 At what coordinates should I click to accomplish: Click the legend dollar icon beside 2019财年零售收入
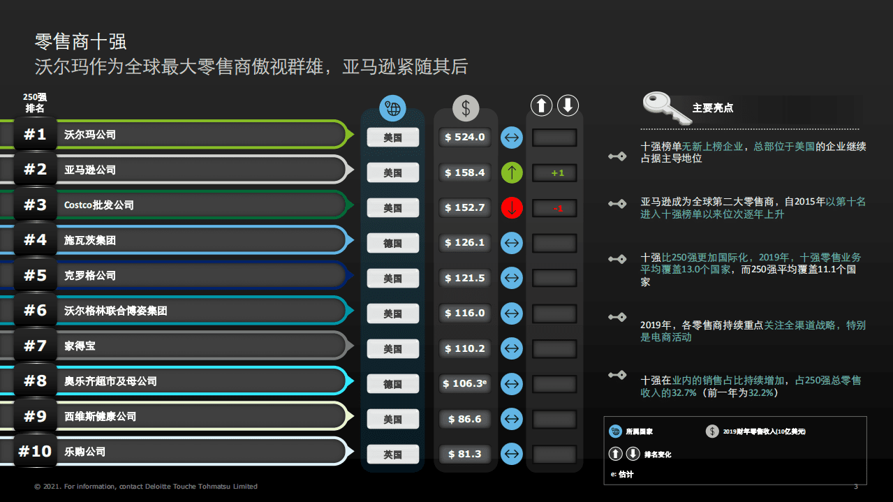click(x=711, y=431)
